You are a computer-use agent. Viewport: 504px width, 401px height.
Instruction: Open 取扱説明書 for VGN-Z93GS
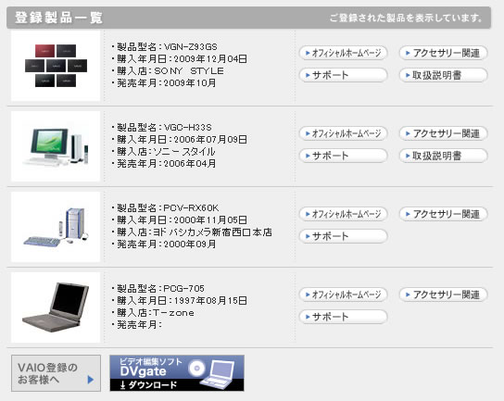(444, 75)
